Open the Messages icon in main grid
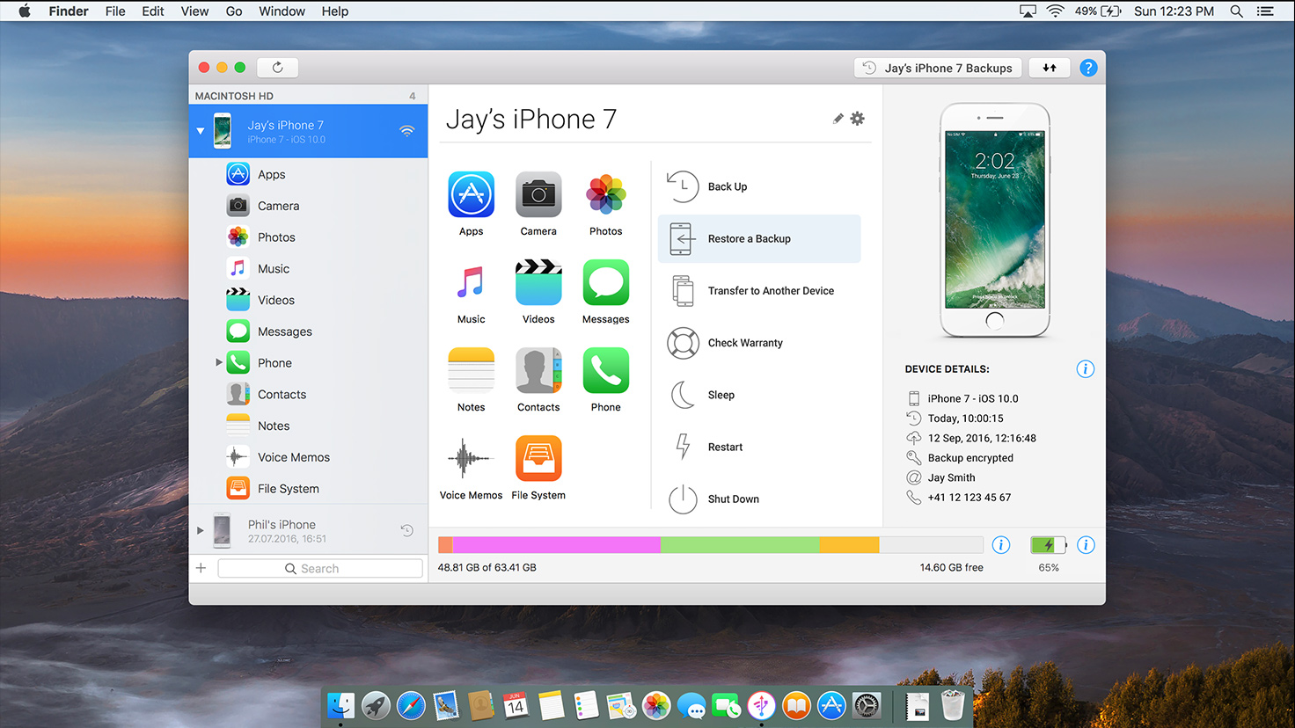The image size is (1295, 728). point(605,282)
